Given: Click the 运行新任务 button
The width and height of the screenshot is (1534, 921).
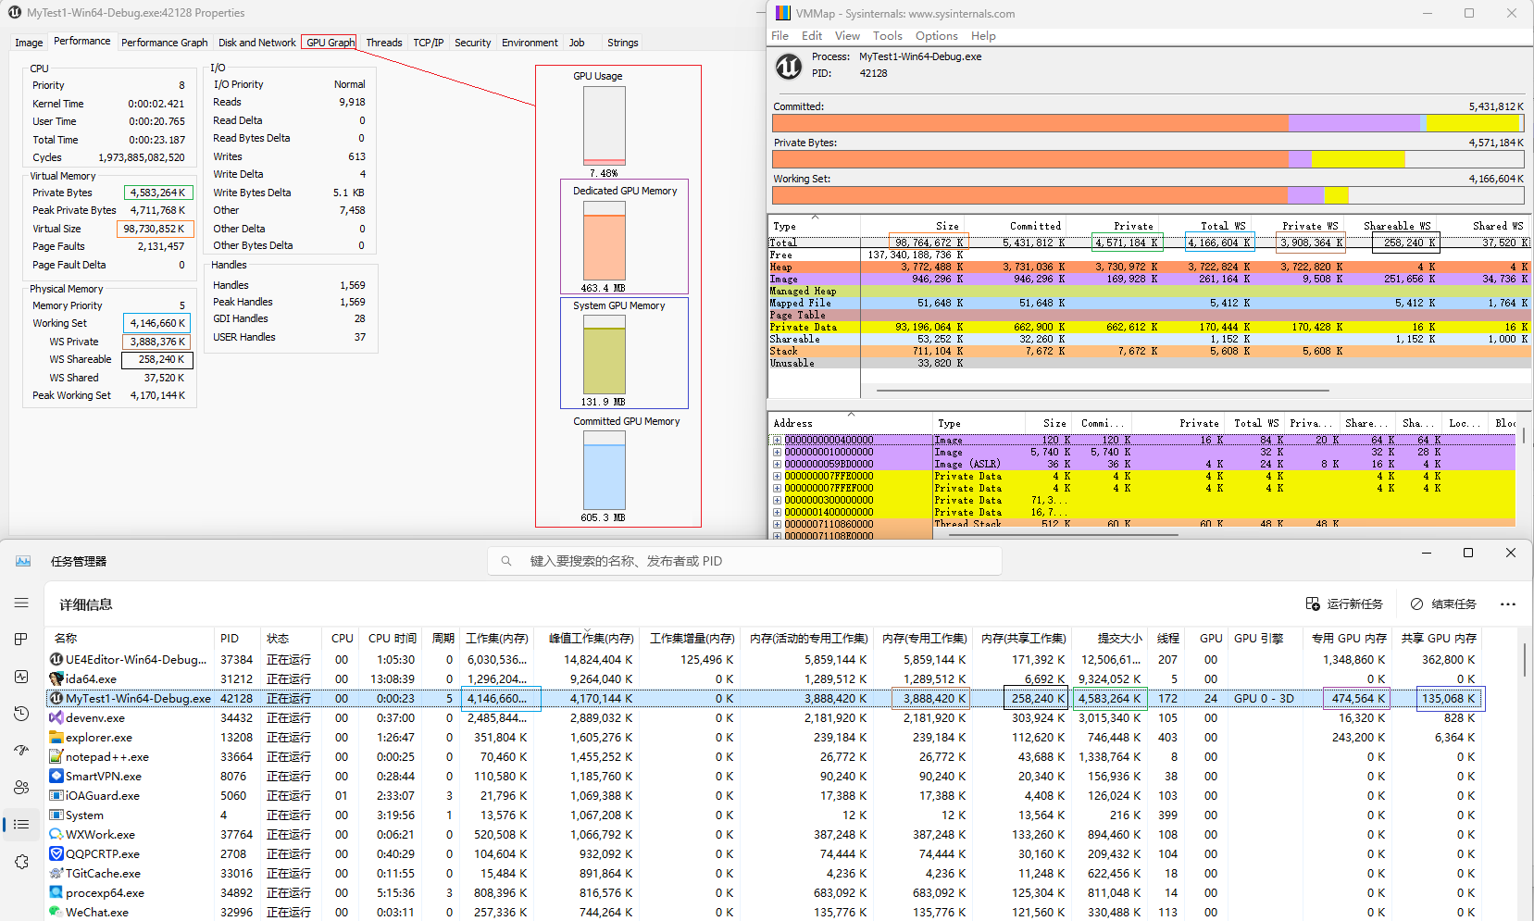Looking at the screenshot, I should pyautogui.click(x=1344, y=604).
